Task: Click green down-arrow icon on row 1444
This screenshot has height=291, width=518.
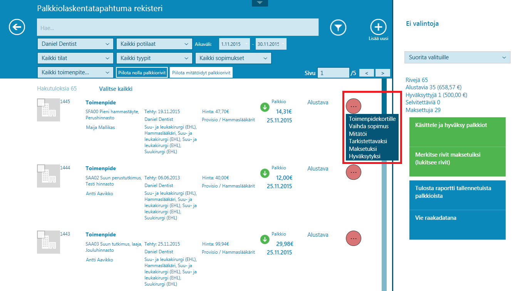Action: (x=265, y=174)
